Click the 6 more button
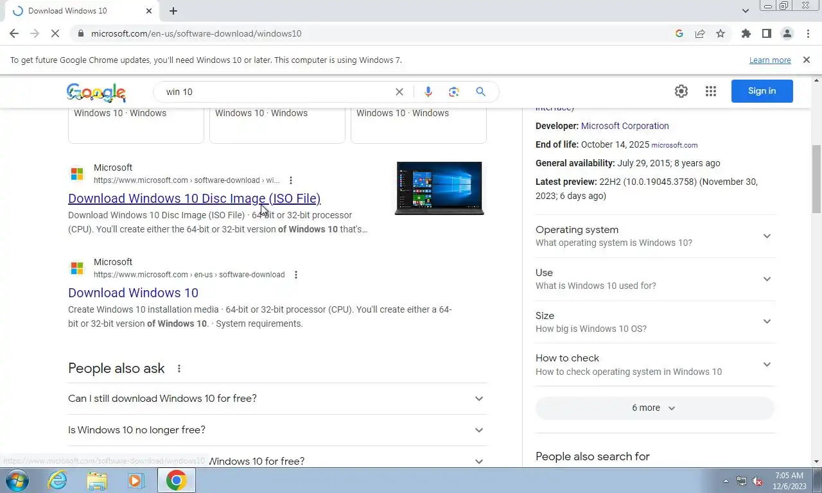Viewport: 822px width, 493px height. [654, 408]
